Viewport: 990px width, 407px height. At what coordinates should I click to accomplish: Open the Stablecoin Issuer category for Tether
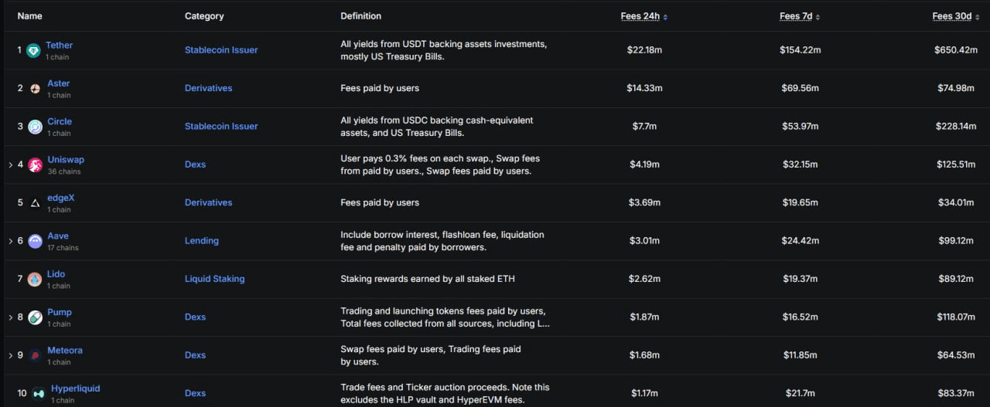[x=221, y=50]
